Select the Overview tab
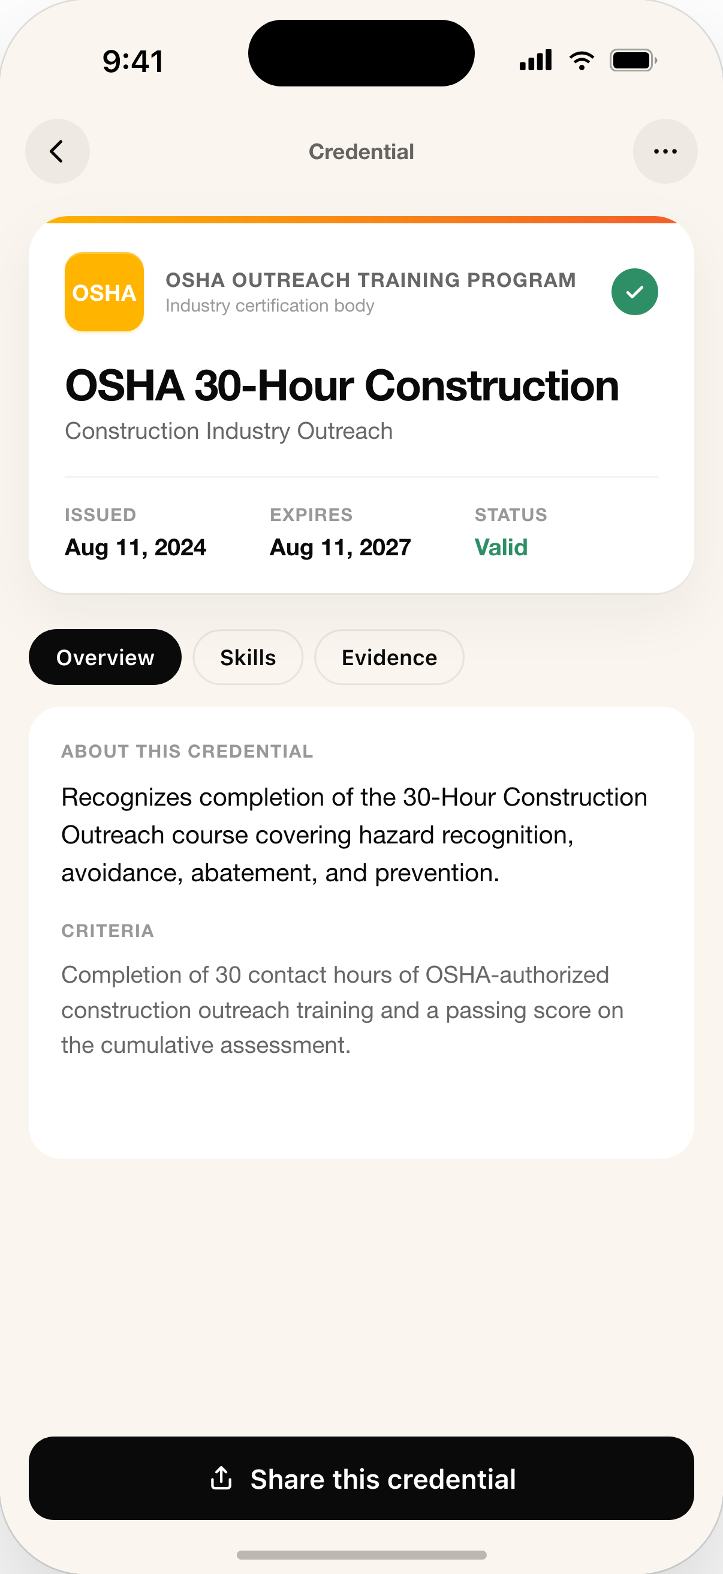The image size is (723, 1574). pos(105,657)
